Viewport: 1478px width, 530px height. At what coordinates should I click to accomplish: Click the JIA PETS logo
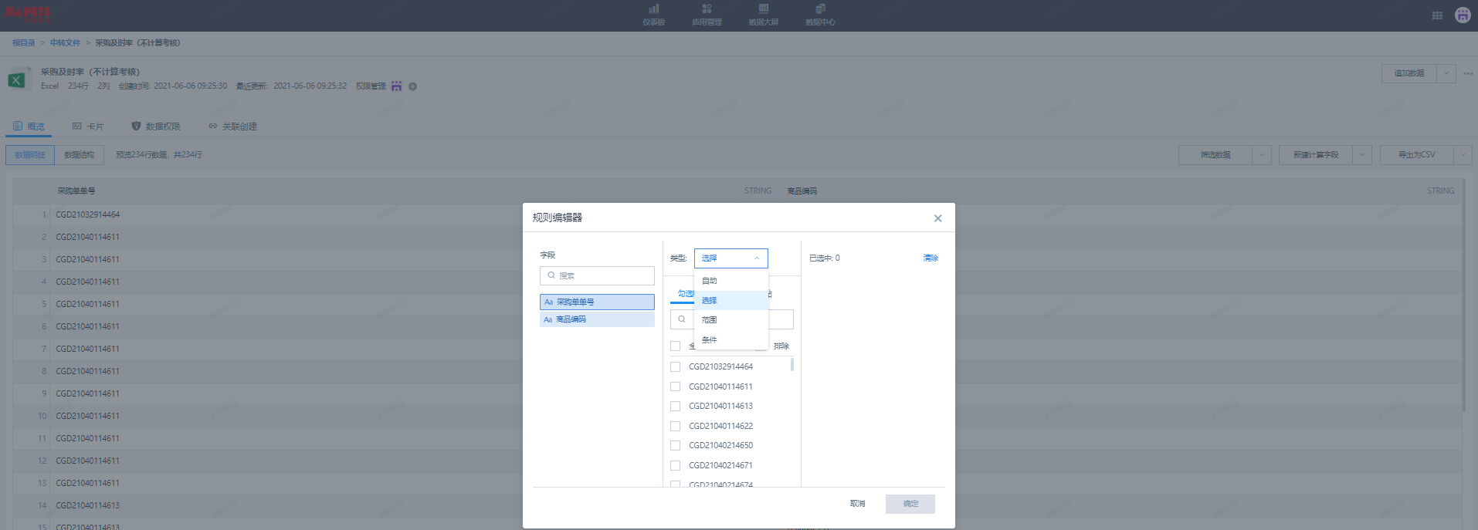click(28, 14)
